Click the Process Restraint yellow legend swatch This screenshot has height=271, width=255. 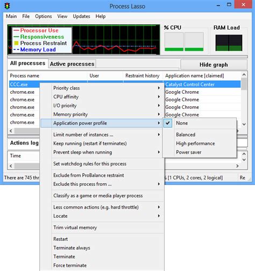pos(16,43)
